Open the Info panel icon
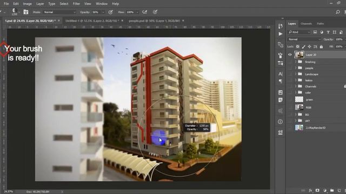This screenshot has width=346, height=194. click(x=280, y=122)
